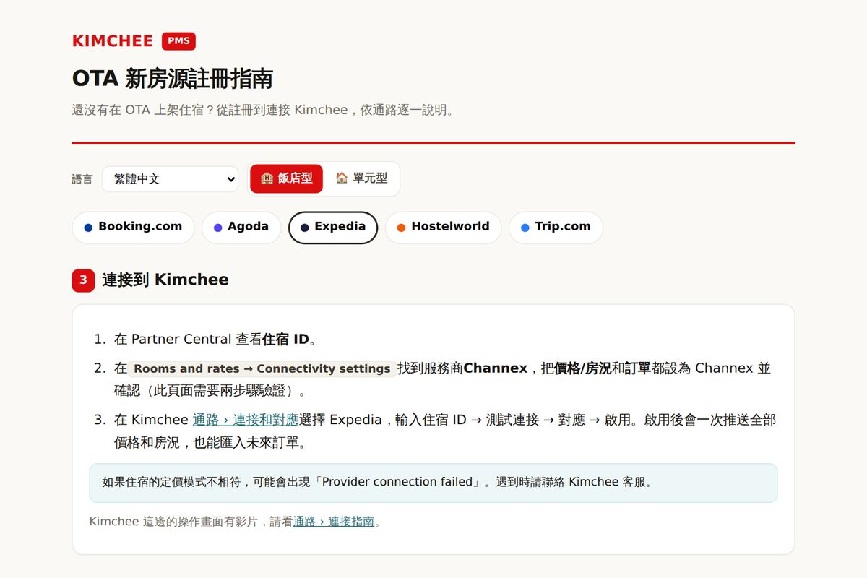Select the Hostelworld channel tab
The height and width of the screenshot is (578, 867).
[x=443, y=228]
